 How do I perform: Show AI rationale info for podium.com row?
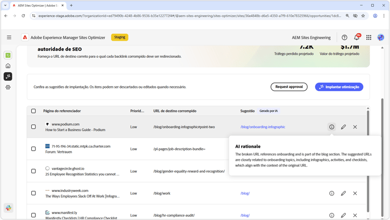332,127
